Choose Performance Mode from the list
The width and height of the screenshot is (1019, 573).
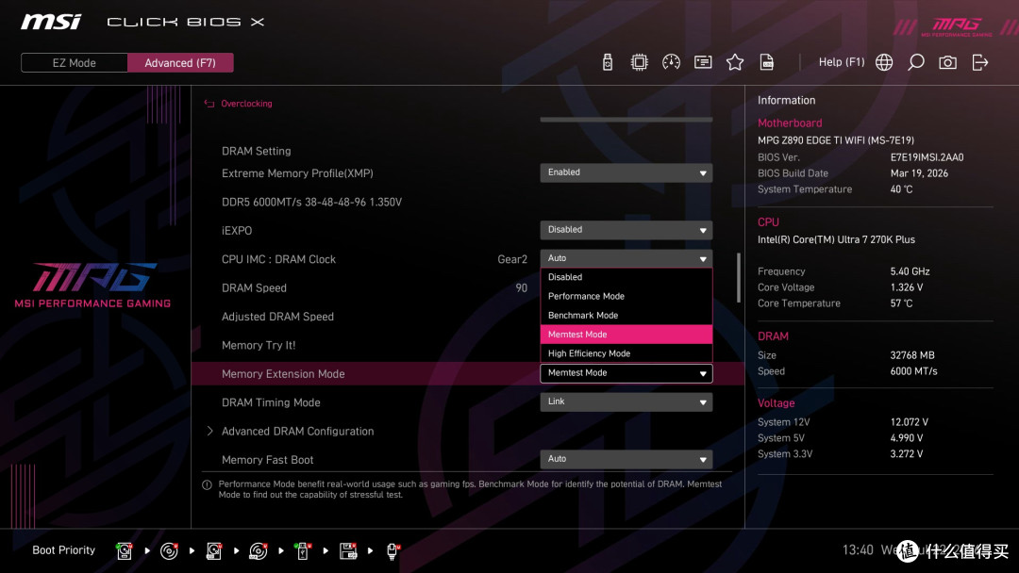tap(626, 296)
